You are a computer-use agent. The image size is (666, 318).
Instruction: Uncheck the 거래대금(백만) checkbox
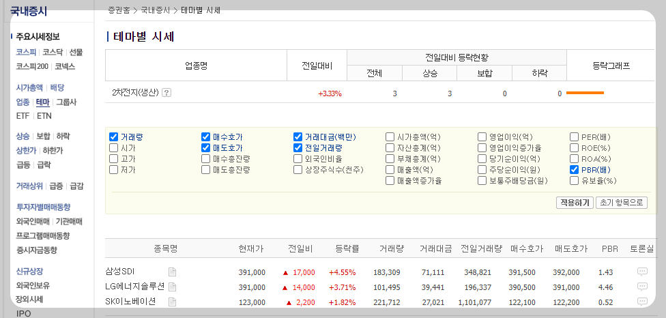tap(298, 136)
